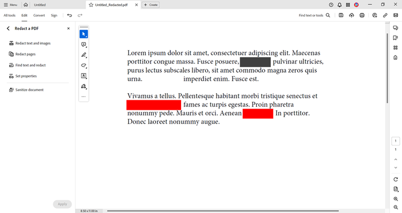Open the notifications bell
The height and width of the screenshot is (213, 402).
pos(339,5)
